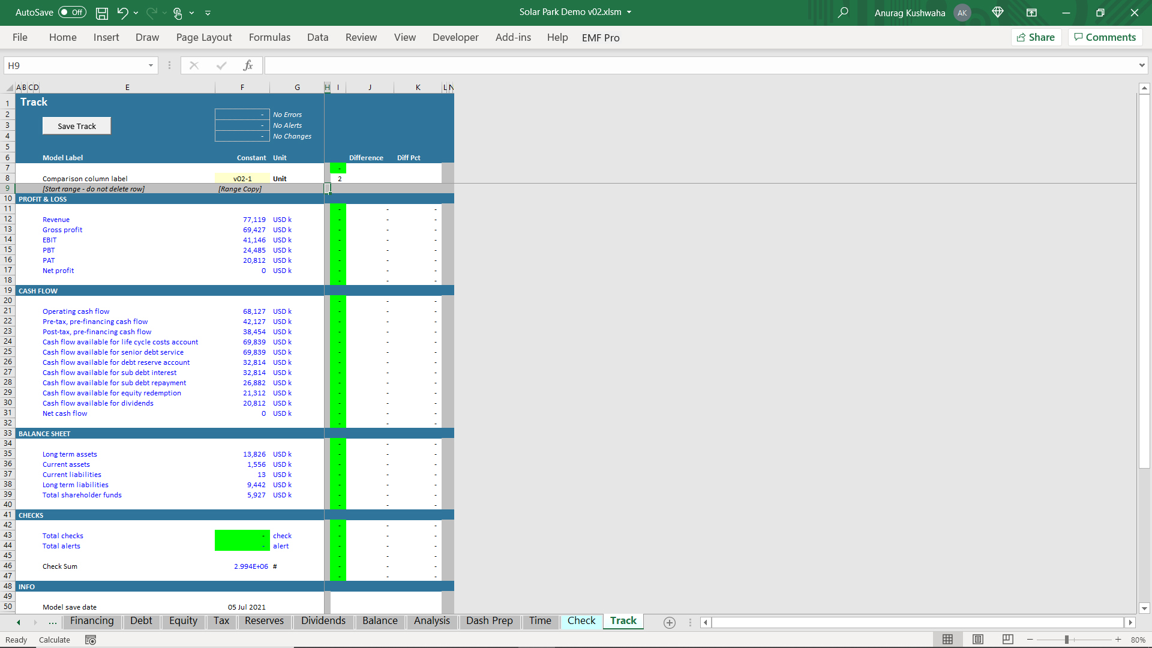Viewport: 1152px width, 648px height.
Task: Click the Save icon in title bar
Action: 102,13
